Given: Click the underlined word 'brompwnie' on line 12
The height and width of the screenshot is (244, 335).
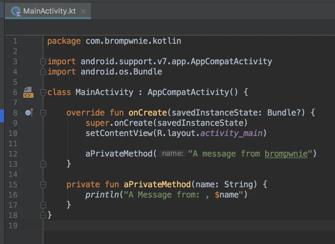Looking at the screenshot, I should [286, 154].
